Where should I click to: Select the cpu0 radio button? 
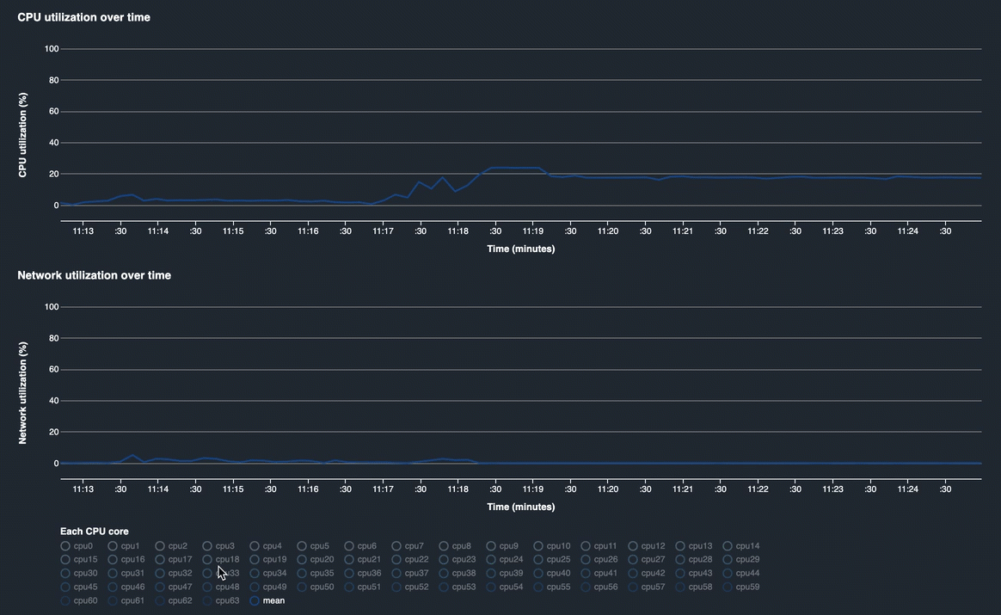65,546
